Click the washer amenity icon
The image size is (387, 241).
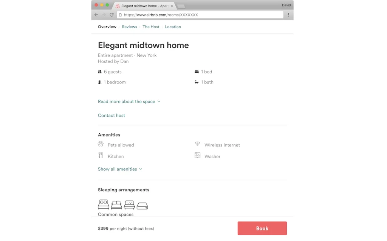pyautogui.click(x=197, y=155)
